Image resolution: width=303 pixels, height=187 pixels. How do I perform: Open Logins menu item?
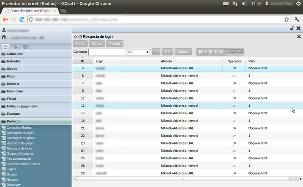[x=11, y=169]
